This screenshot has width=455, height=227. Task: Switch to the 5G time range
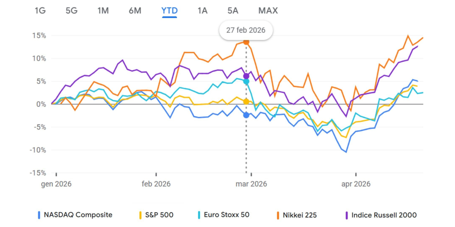[72, 11]
